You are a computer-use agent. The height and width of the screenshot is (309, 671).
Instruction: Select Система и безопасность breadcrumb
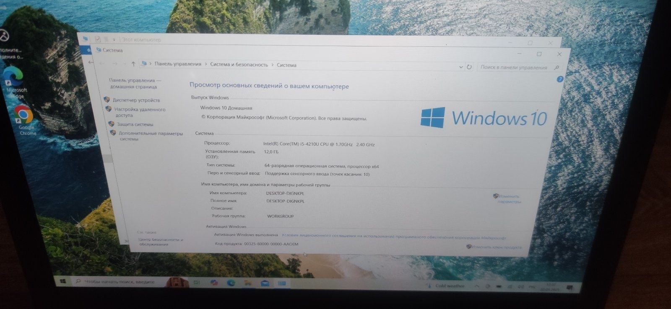(239, 64)
